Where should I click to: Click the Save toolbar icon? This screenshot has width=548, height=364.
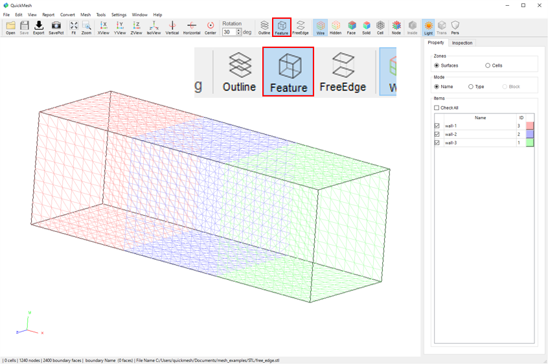(24, 28)
